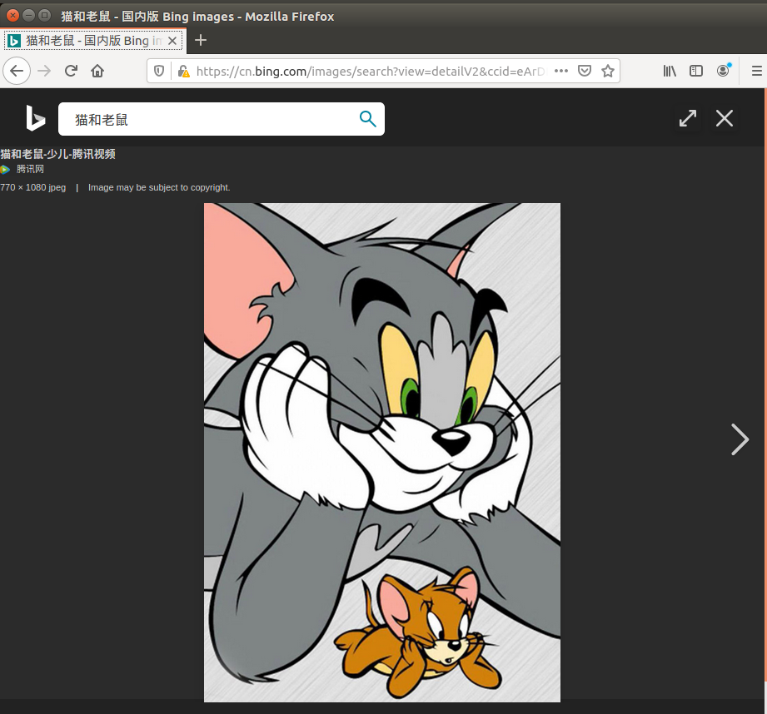Open page actions three-dots menu

pos(561,71)
